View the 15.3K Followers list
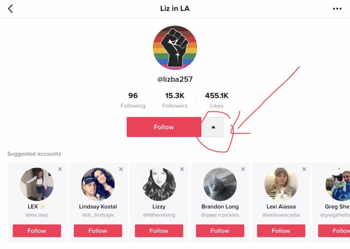The height and width of the screenshot is (249, 350). [x=175, y=100]
